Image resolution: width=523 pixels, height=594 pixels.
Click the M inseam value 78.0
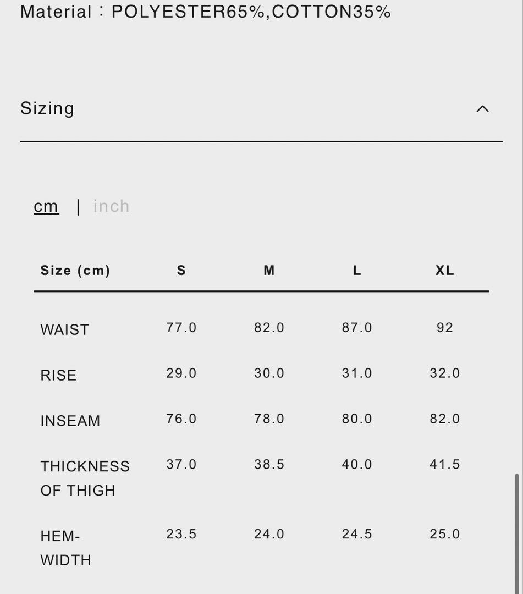(x=269, y=419)
